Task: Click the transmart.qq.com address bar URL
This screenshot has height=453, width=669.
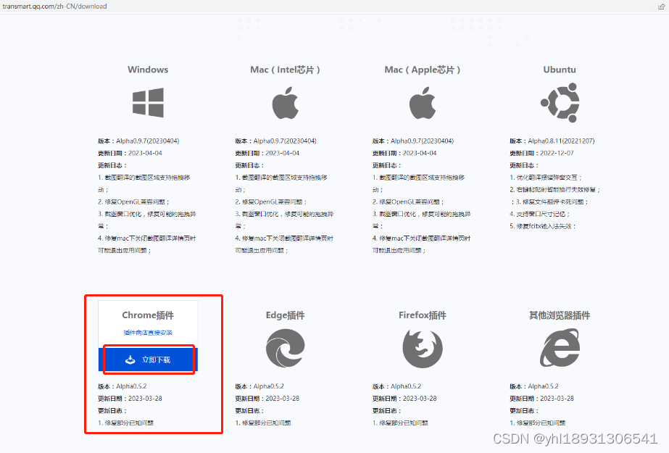Action: point(54,7)
